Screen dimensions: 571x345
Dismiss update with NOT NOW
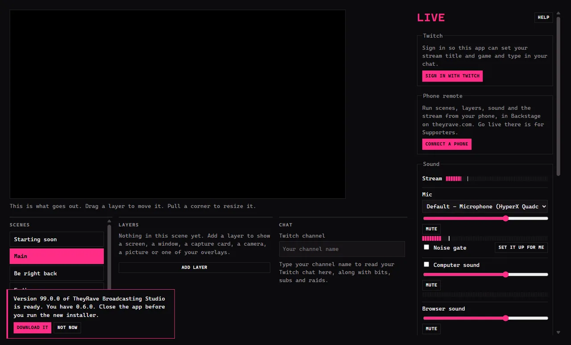[x=67, y=328]
